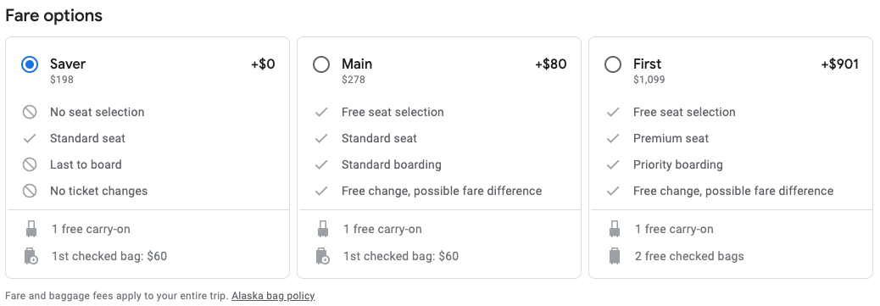Click the Saver checked bag fee icon
The height and width of the screenshot is (306, 880).
[x=31, y=256]
